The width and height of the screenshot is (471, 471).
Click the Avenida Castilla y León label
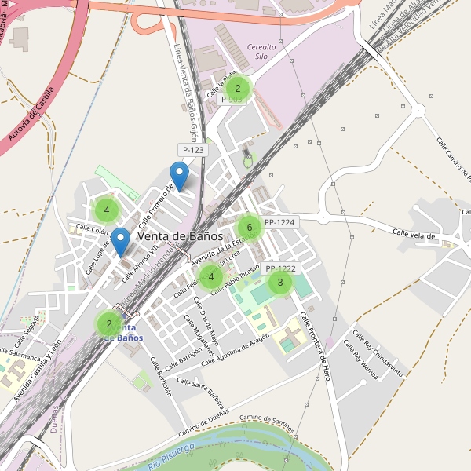click(38, 371)
